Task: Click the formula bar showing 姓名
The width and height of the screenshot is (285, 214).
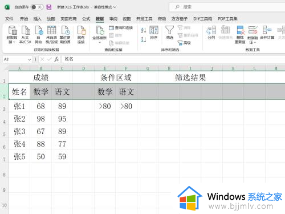Action: pos(173,59)
